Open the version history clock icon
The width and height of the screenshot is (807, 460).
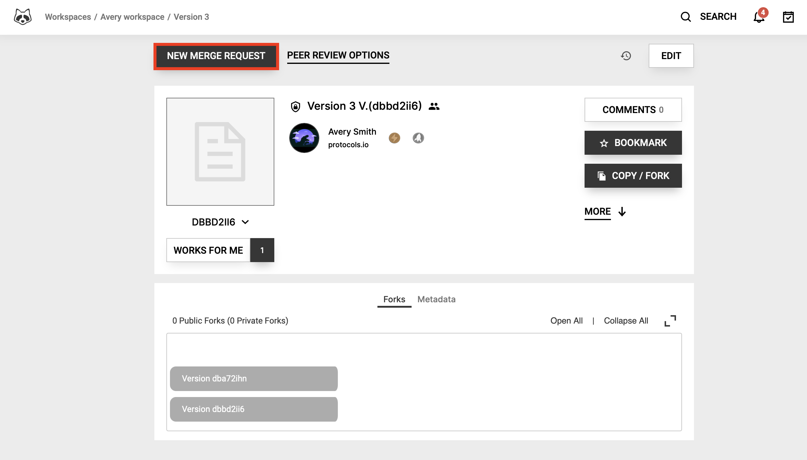pyautogui.click(x=626, y=56)
